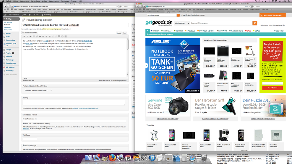This screenshot has width=292, height=164.
Task: Open the '+ Neu' admin bar menu
Action: tap(36, 15)
